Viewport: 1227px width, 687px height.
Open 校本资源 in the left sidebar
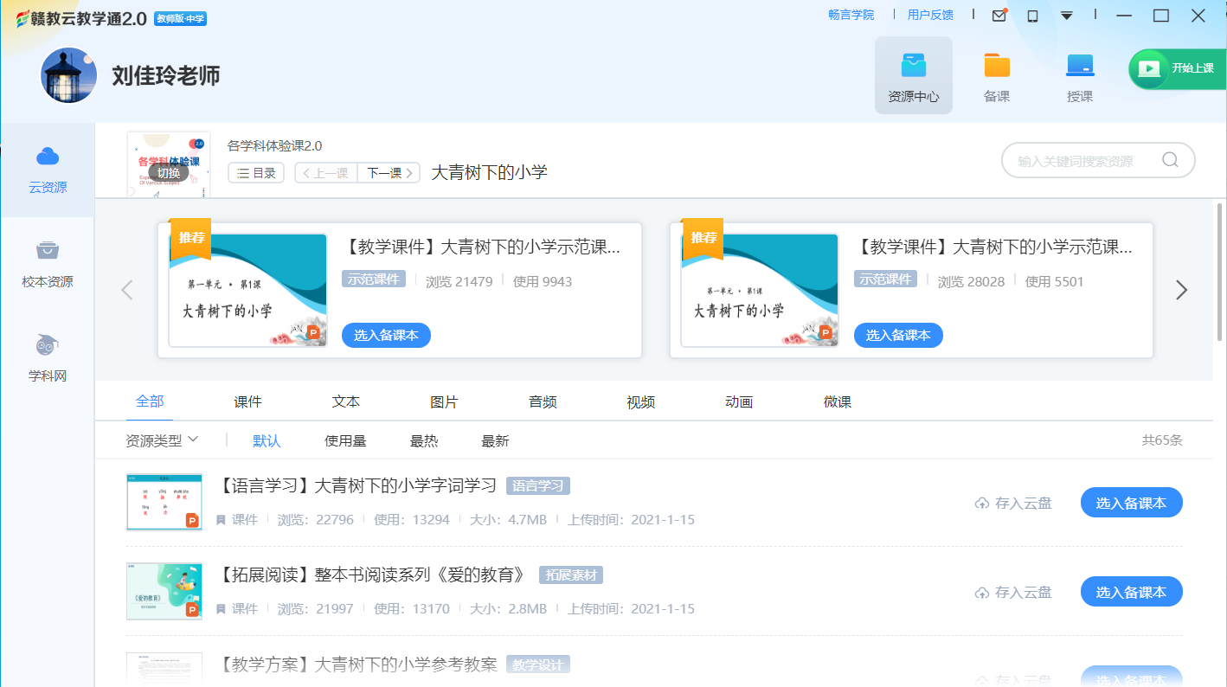pos(48,264)
